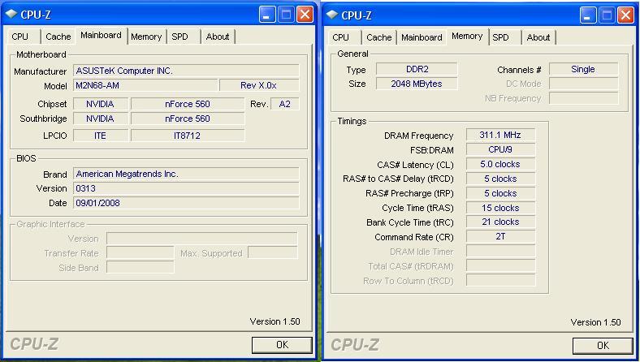The height and width of the screenshot is (362, 640).
Task: Open the About tab in left CPU-Z window
Action: pyautogui.click(x=218, y=37)
